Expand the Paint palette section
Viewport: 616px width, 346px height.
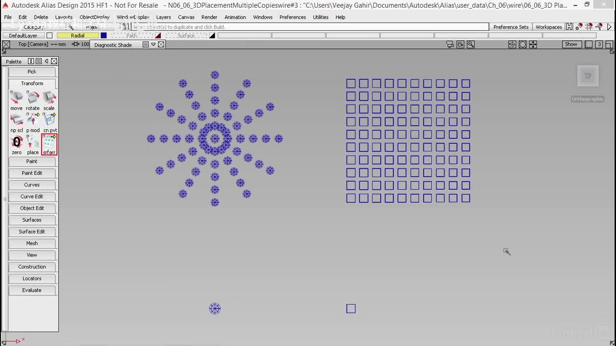(x=32, y=161)
